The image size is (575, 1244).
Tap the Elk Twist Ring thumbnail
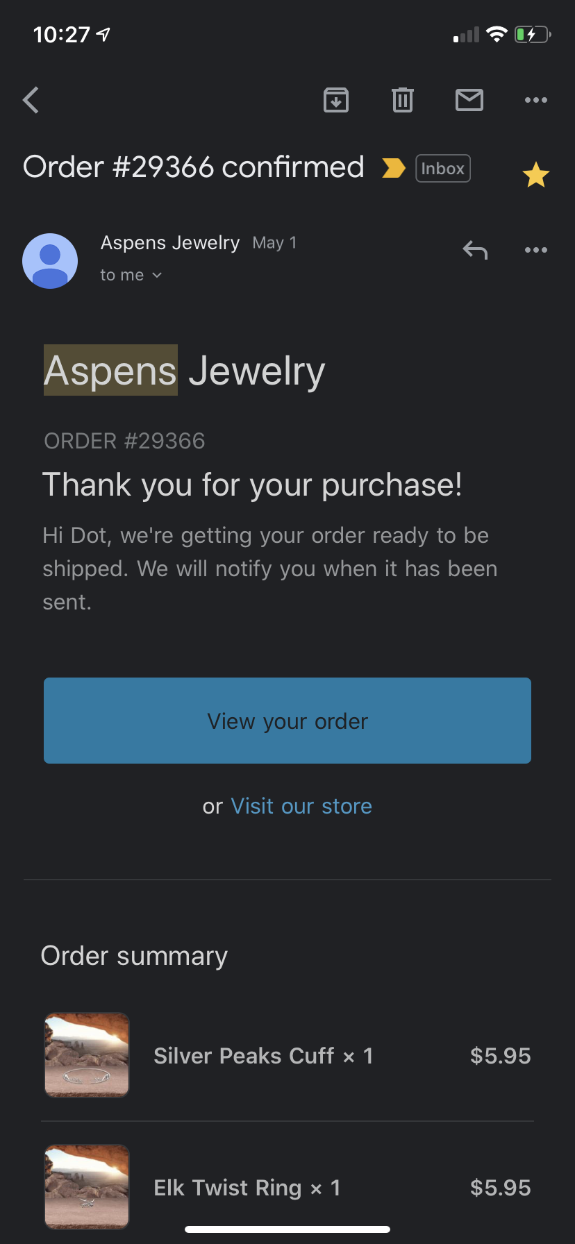[x=87, y=1186]
